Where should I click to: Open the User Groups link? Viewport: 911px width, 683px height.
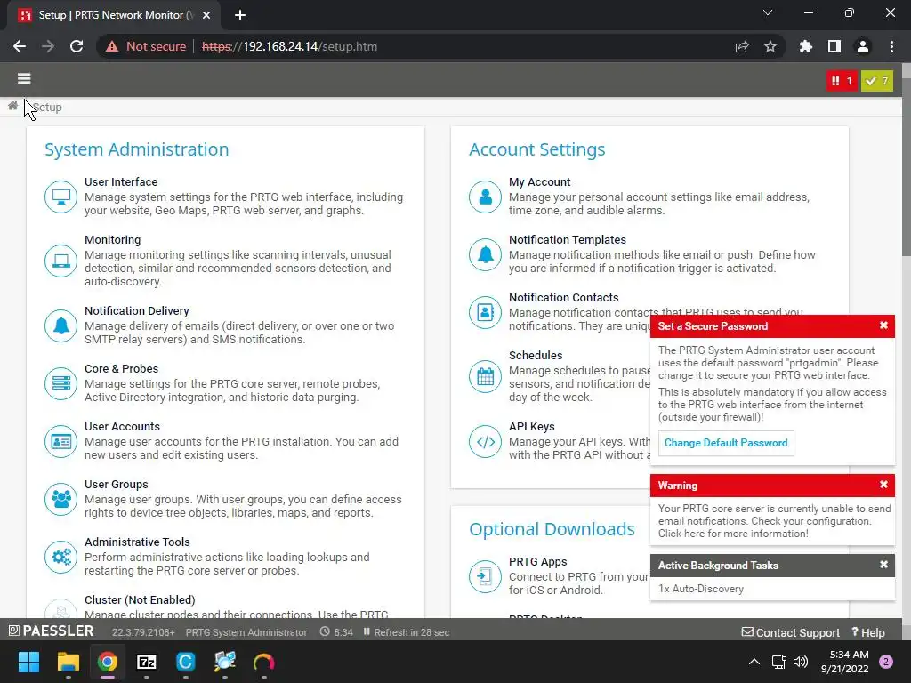pos(117,484)
